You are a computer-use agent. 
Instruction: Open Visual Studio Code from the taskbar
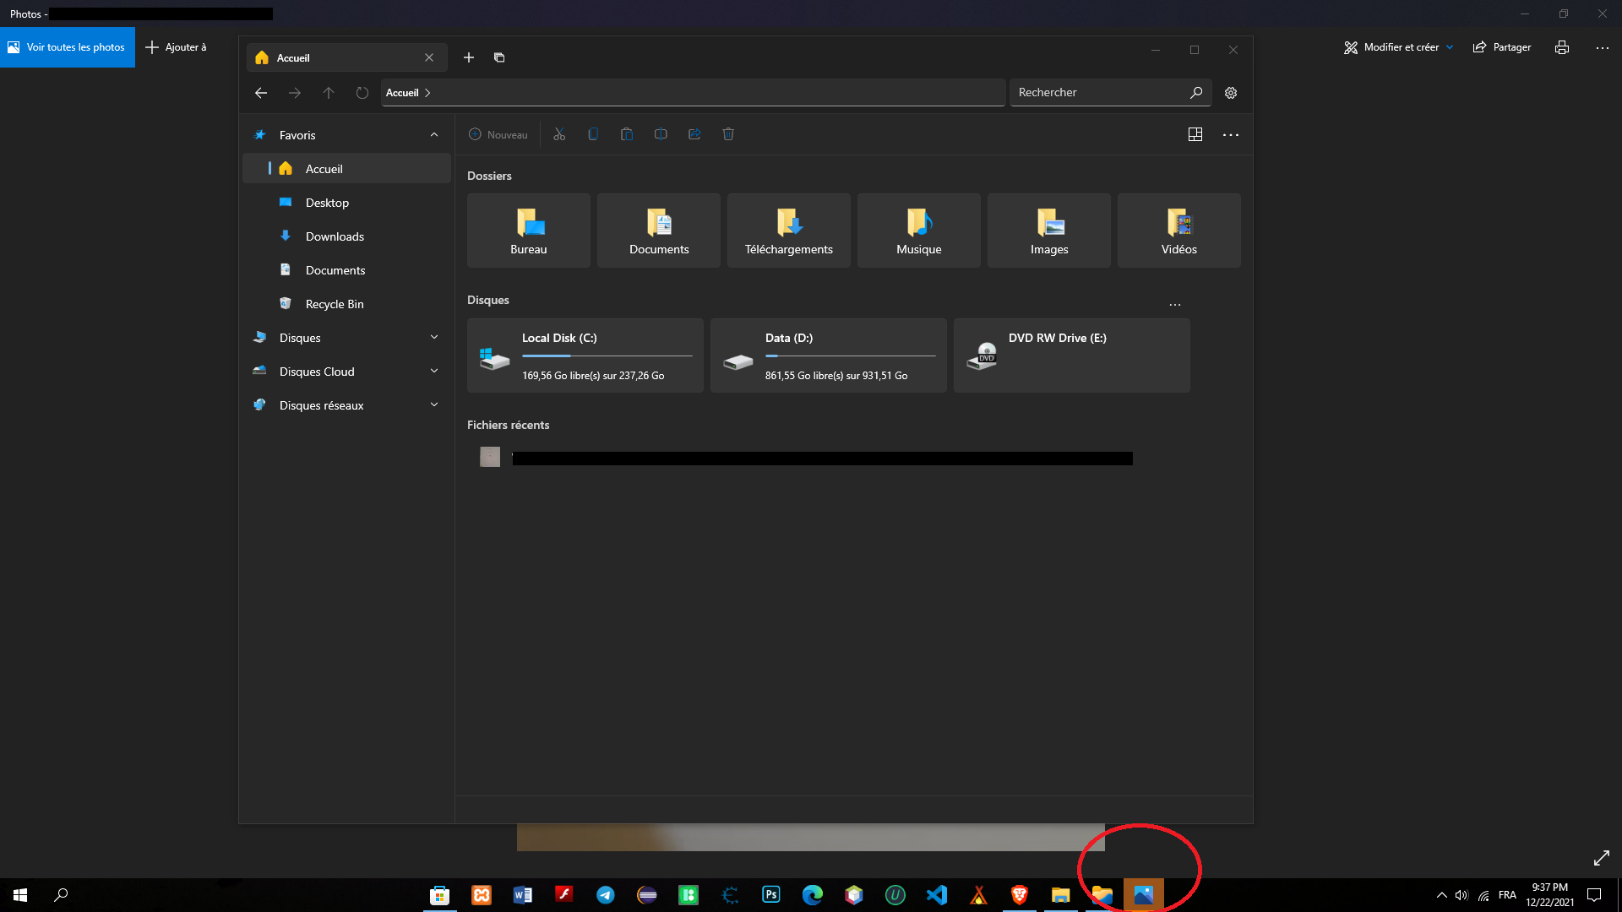(937, 895)
